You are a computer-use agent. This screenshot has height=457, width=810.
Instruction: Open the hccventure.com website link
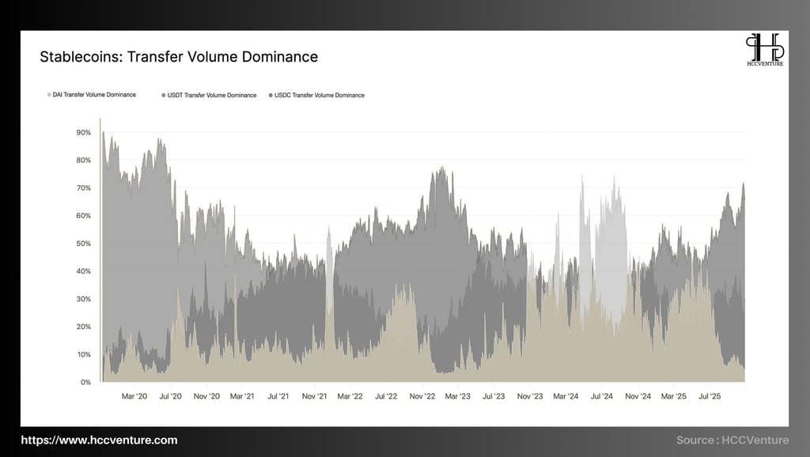click(x=99, y=440)
